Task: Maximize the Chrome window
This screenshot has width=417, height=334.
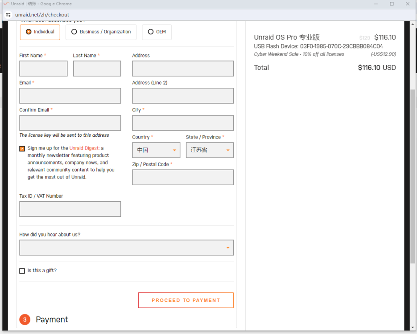Action: coord(392,4)
